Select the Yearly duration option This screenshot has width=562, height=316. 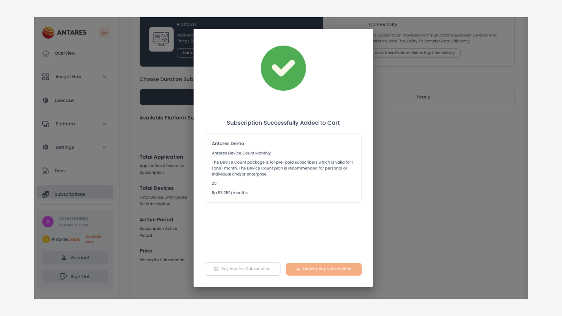(x=423, y=97)
